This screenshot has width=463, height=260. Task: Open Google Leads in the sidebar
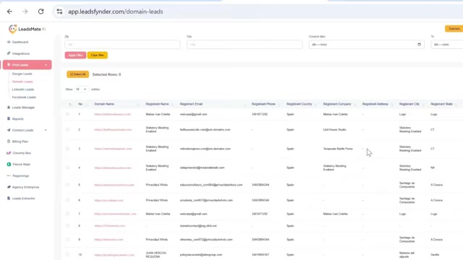[22, 74]
